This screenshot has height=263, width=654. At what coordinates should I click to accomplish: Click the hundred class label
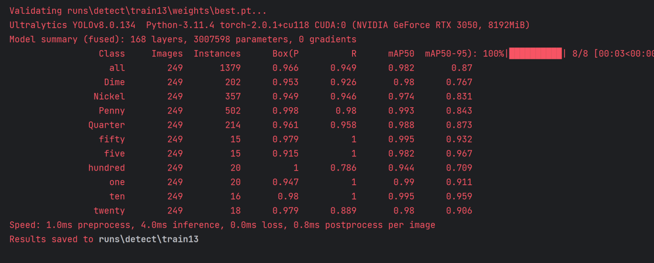tap(106, 168)
